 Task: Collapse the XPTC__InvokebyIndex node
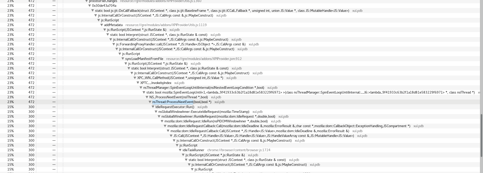pos(138,83)
